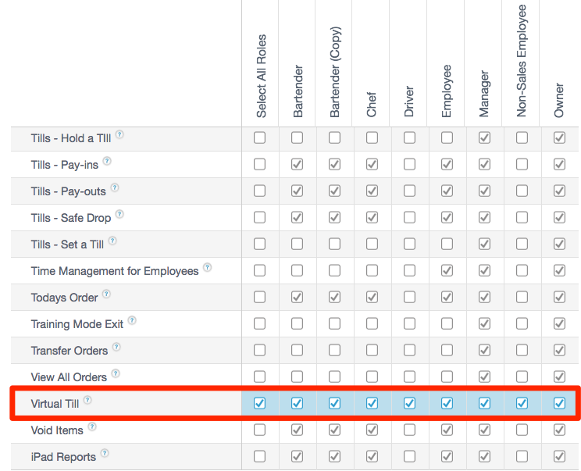Enable Tills - Hold a Till for Bartender

coord(297,138)
